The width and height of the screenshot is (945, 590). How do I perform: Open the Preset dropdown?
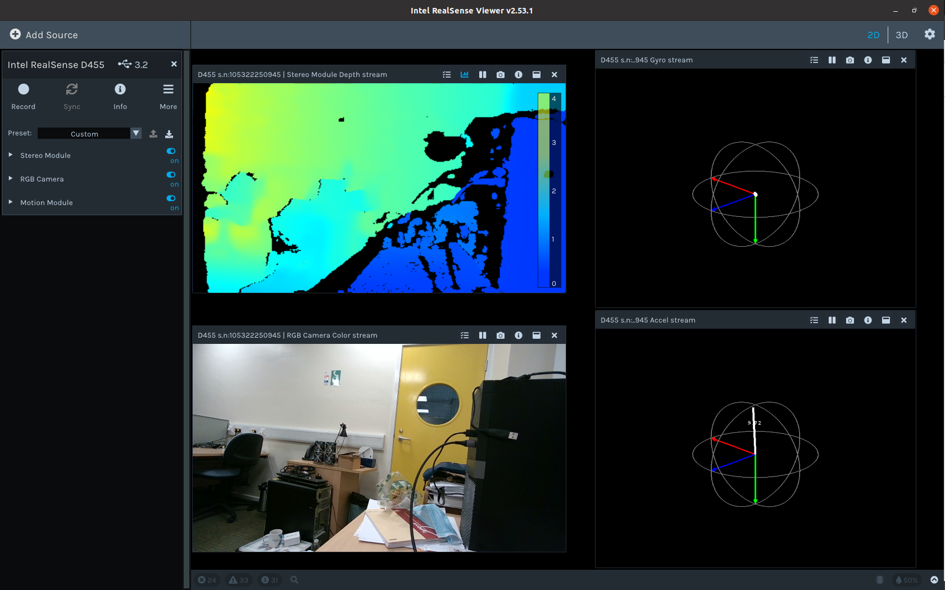135,133
